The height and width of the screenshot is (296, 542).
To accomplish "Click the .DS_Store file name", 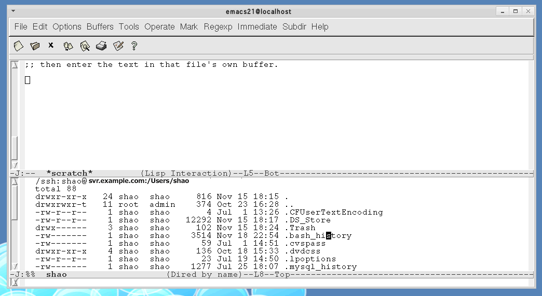I will pyautogui.click(x=308, y=220).
